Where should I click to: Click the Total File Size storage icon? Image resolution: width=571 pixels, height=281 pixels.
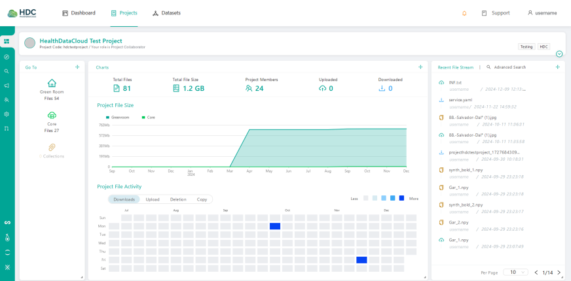tap(176, 88)
